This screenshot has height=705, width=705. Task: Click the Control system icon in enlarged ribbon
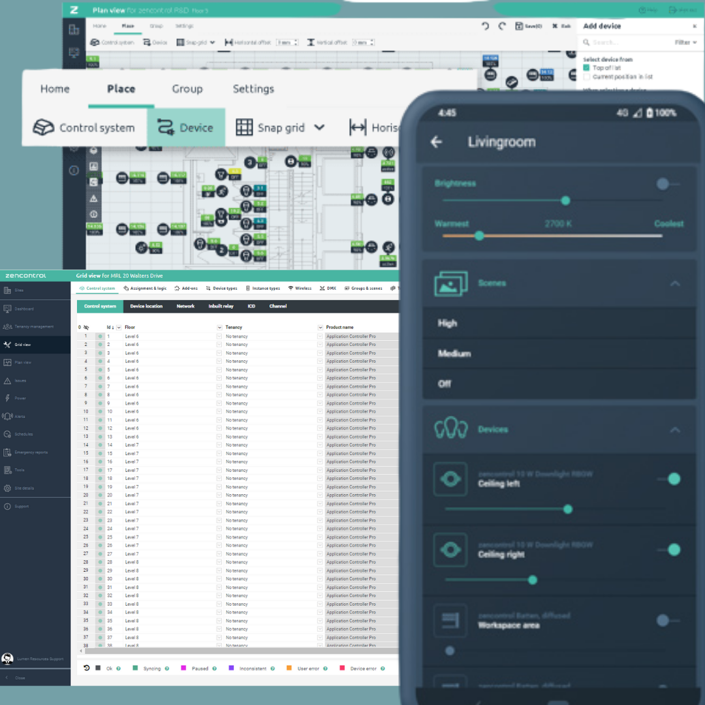[x=43, y=128]
